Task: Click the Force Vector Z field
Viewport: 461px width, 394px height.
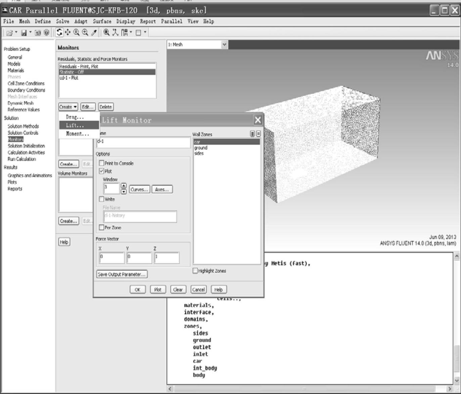Action: tap(167, 258)
